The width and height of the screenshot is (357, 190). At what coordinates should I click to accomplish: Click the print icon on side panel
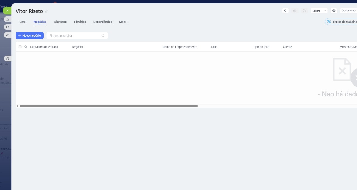(x=8, y=59)
